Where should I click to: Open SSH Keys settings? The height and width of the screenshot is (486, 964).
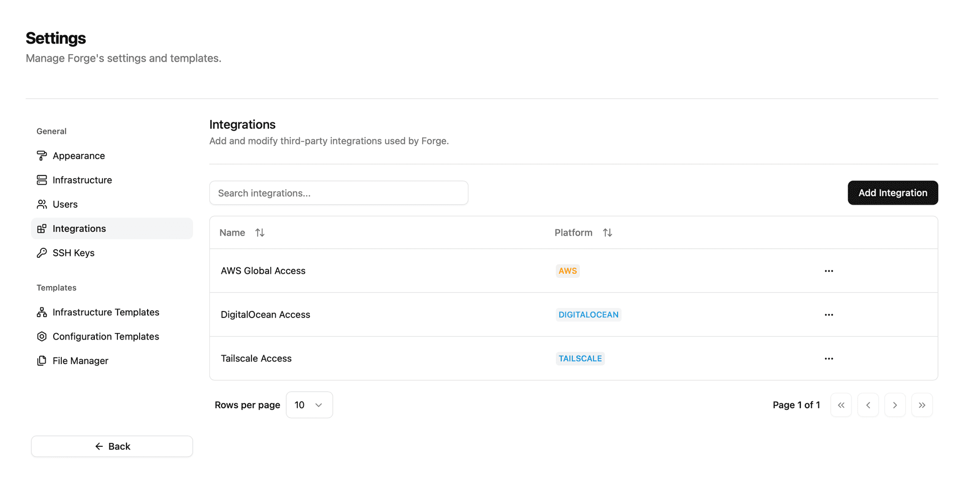tap(112, 253)
